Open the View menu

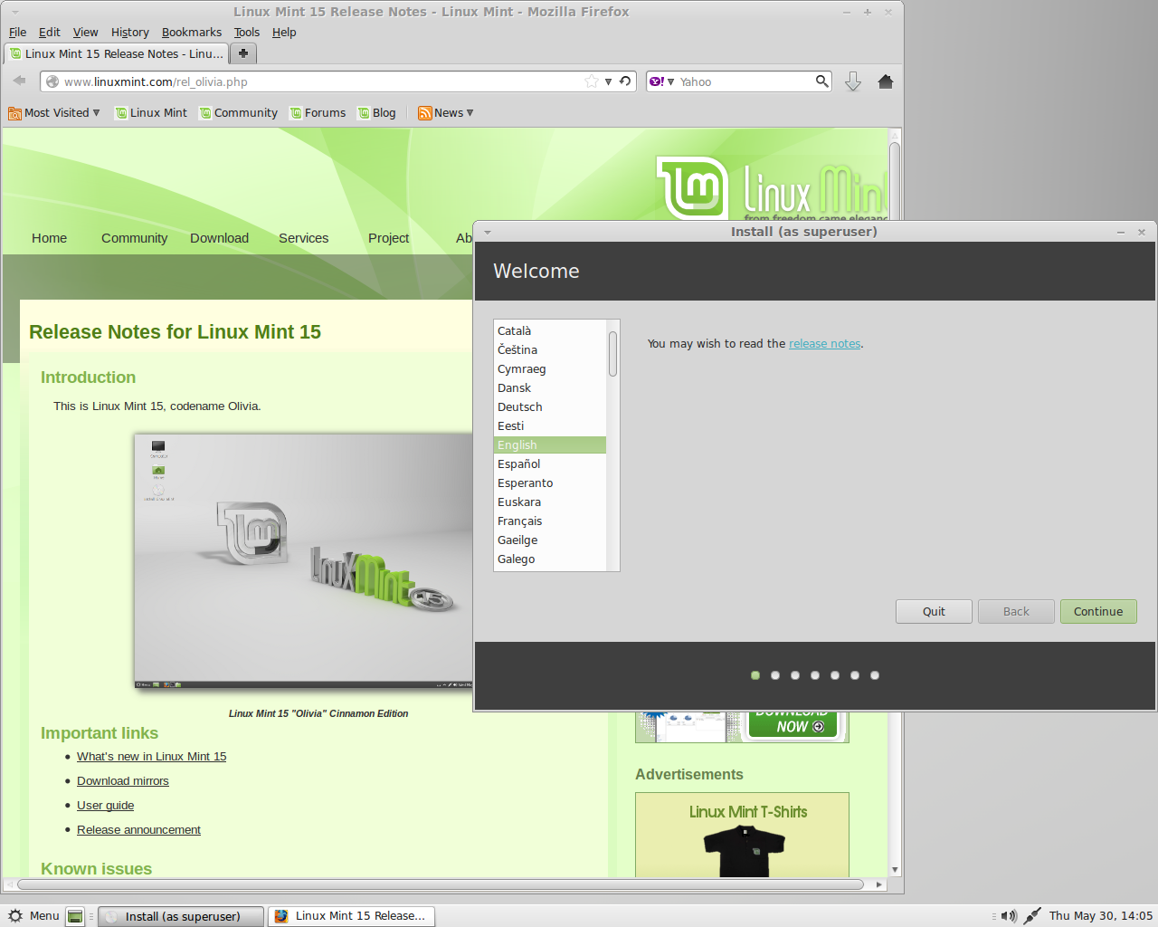pyautogui.click(x=85, y=33)
